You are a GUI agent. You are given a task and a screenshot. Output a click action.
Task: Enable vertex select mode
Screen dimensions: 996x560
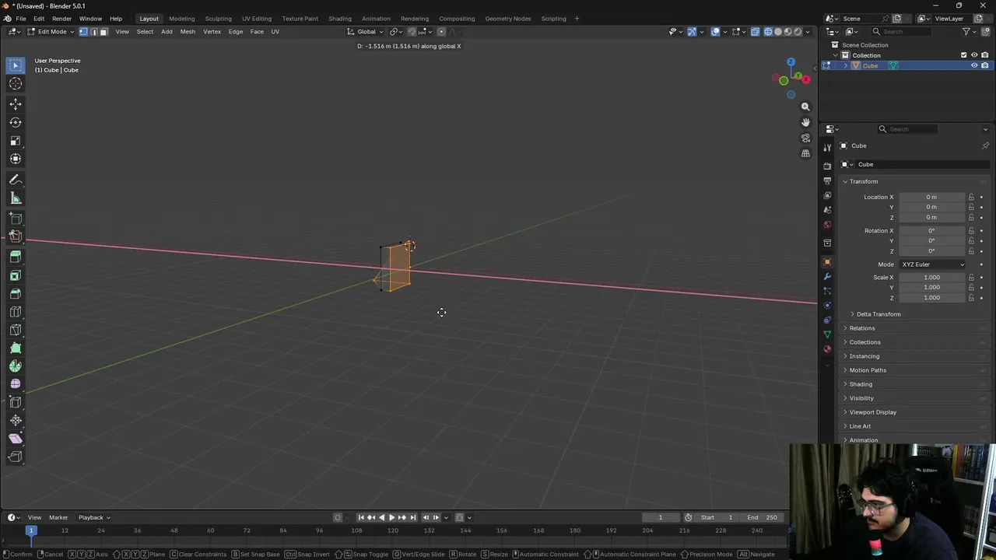pyautogui.click(x=83, y=32)
